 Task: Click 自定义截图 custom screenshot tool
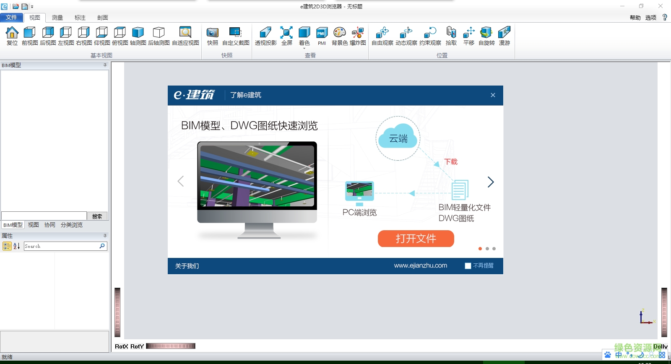click(x=236, y=36)
